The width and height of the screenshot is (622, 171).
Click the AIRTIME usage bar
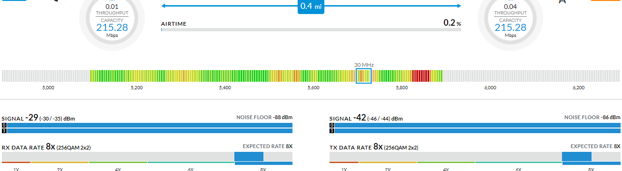(x=311, y=29)
